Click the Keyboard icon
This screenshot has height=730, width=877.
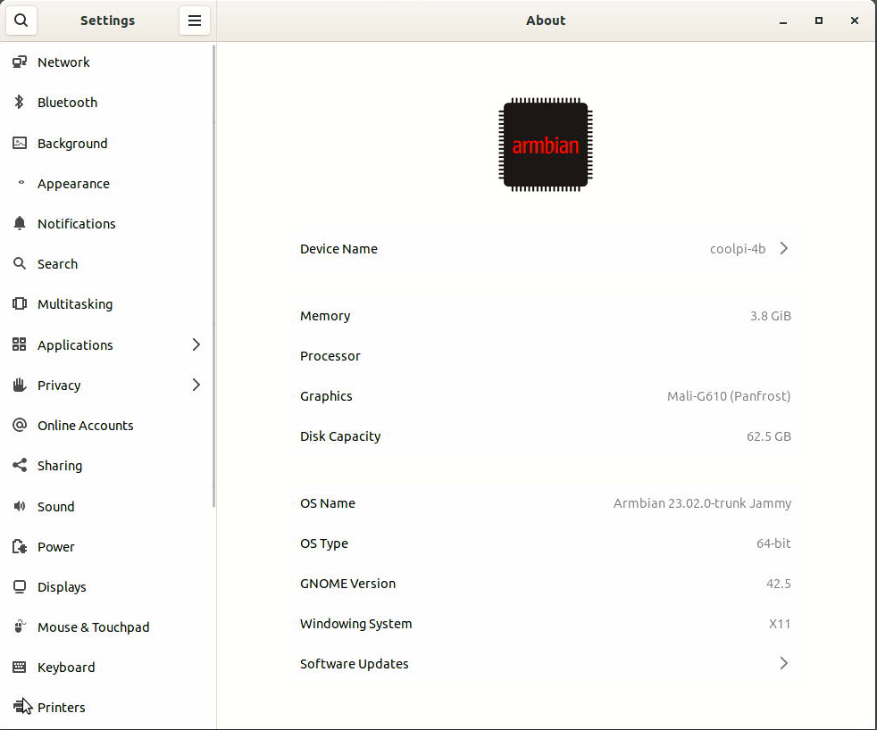point(20,667)
